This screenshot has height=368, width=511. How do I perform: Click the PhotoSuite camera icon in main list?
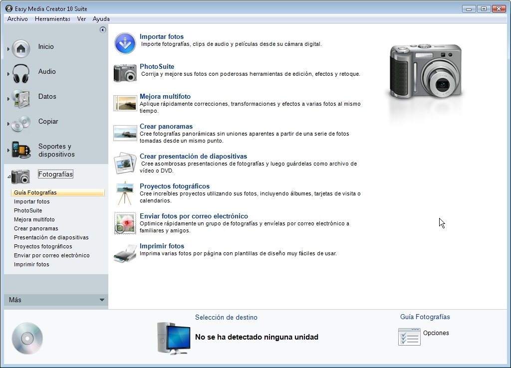tap(125, 73)
